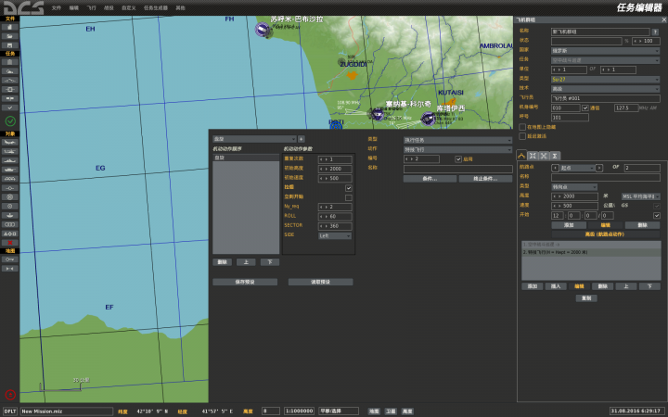Image resolution: width=668 pixels, height=417 pixels.
Task: Select the airplane group placement tool
Action: coord(10,143)
